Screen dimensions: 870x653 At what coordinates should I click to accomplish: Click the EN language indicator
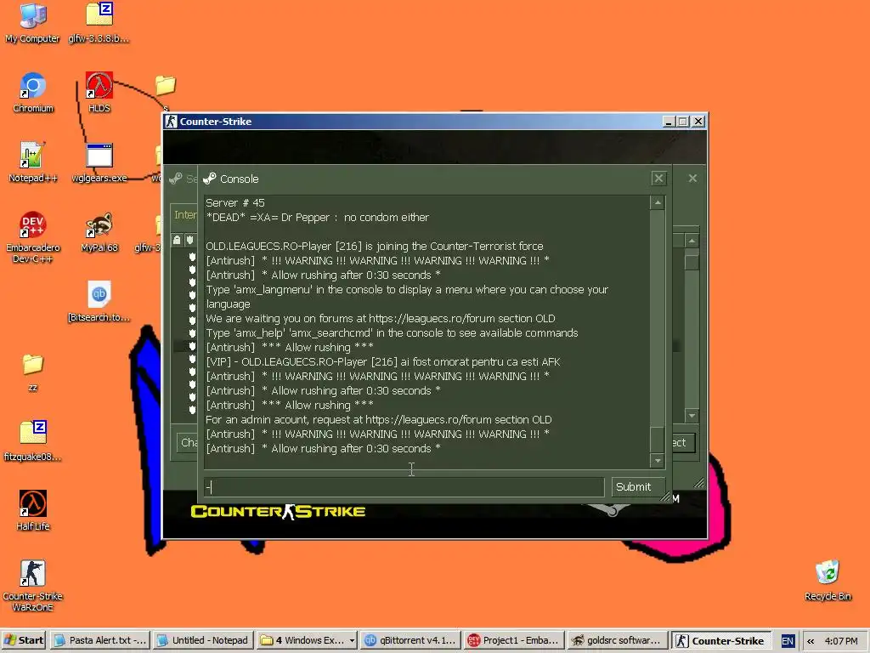coord(787,641)
